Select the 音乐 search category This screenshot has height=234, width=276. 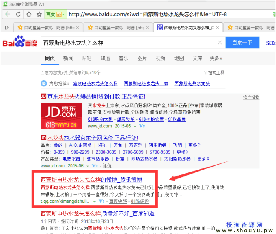pyautogui.click(x=123, y=58)
